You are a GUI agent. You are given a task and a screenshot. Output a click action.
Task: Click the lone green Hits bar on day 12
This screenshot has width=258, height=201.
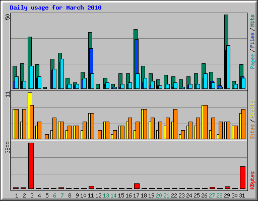click(98, 86)
